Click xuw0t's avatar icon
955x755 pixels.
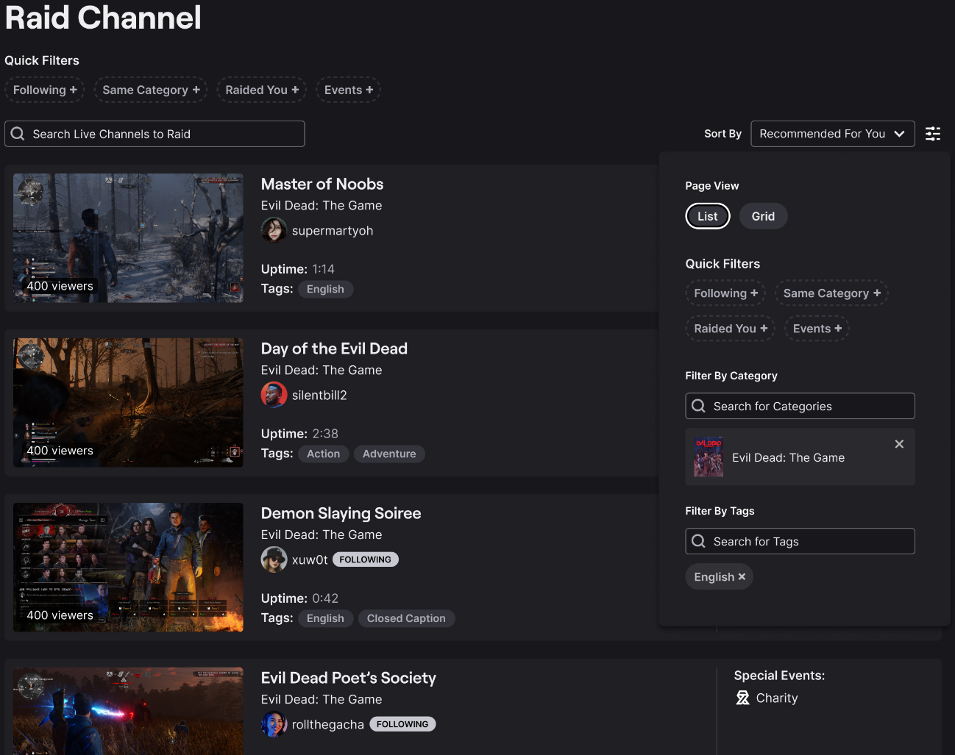pos(274,559)
